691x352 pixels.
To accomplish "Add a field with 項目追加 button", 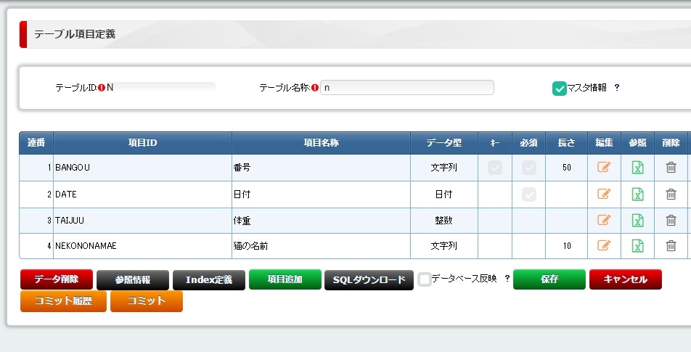I will click(x=285, y=279).
